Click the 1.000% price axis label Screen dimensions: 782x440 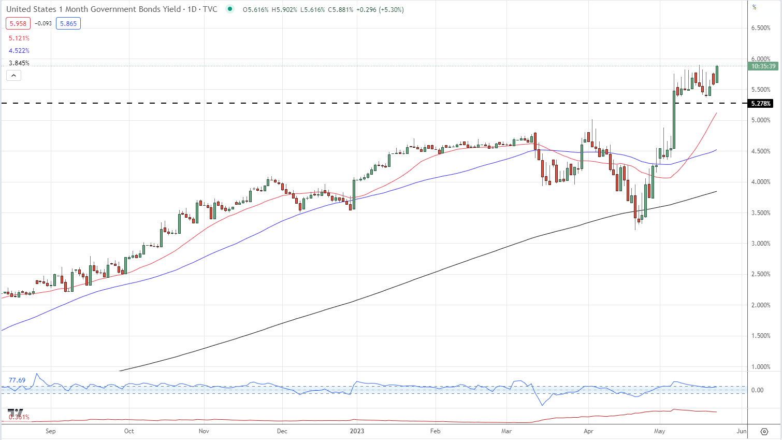click(x=761, y=367)
